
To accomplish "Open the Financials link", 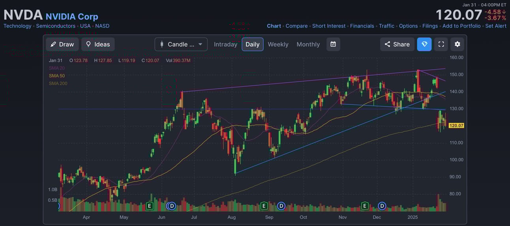I will pyautogui.click(x=362, y=26).
